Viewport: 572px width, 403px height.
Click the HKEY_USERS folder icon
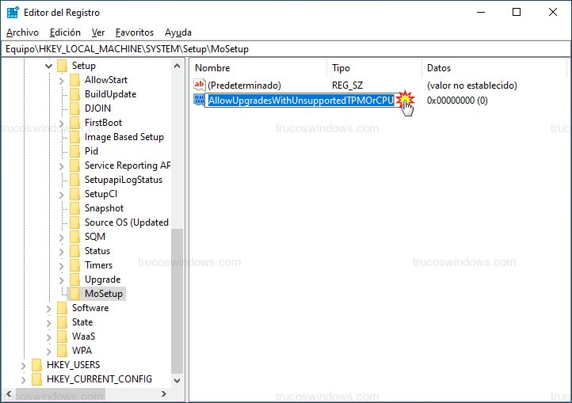[36, 365]
